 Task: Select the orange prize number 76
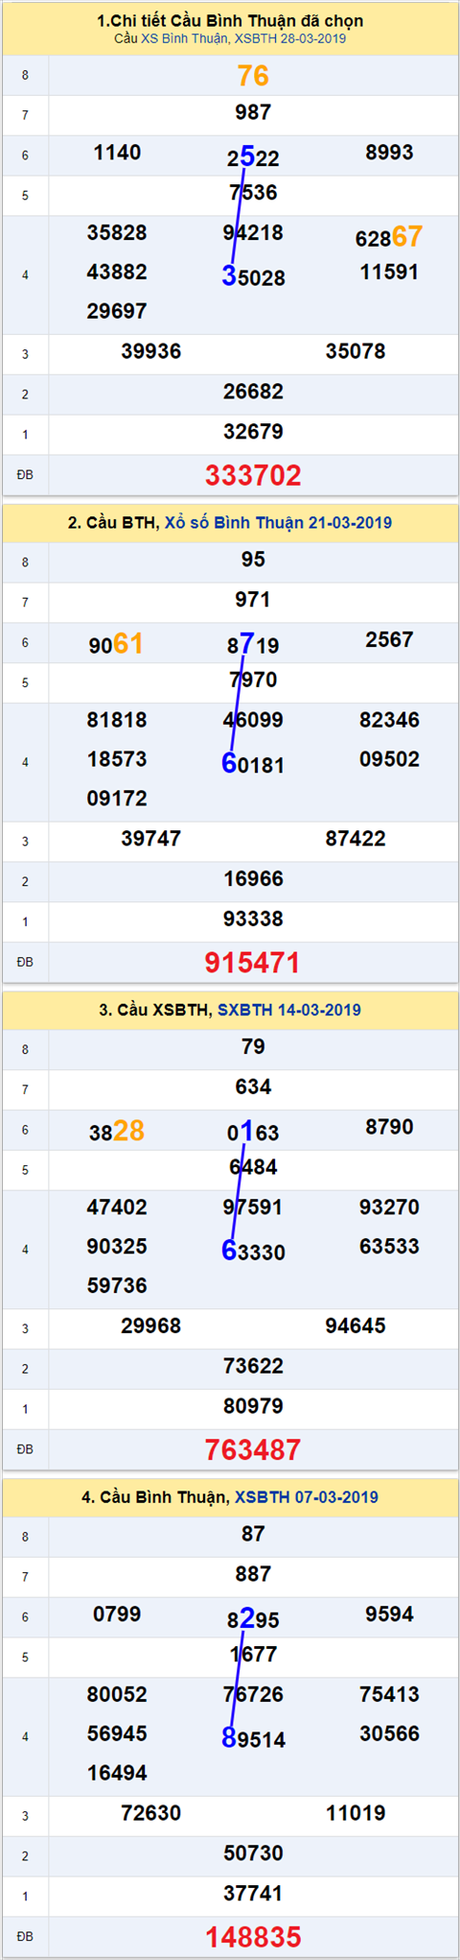(x=253, y=76)
